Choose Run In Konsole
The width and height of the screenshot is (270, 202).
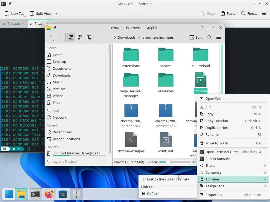pyautogui.click(x=233, y=159)
